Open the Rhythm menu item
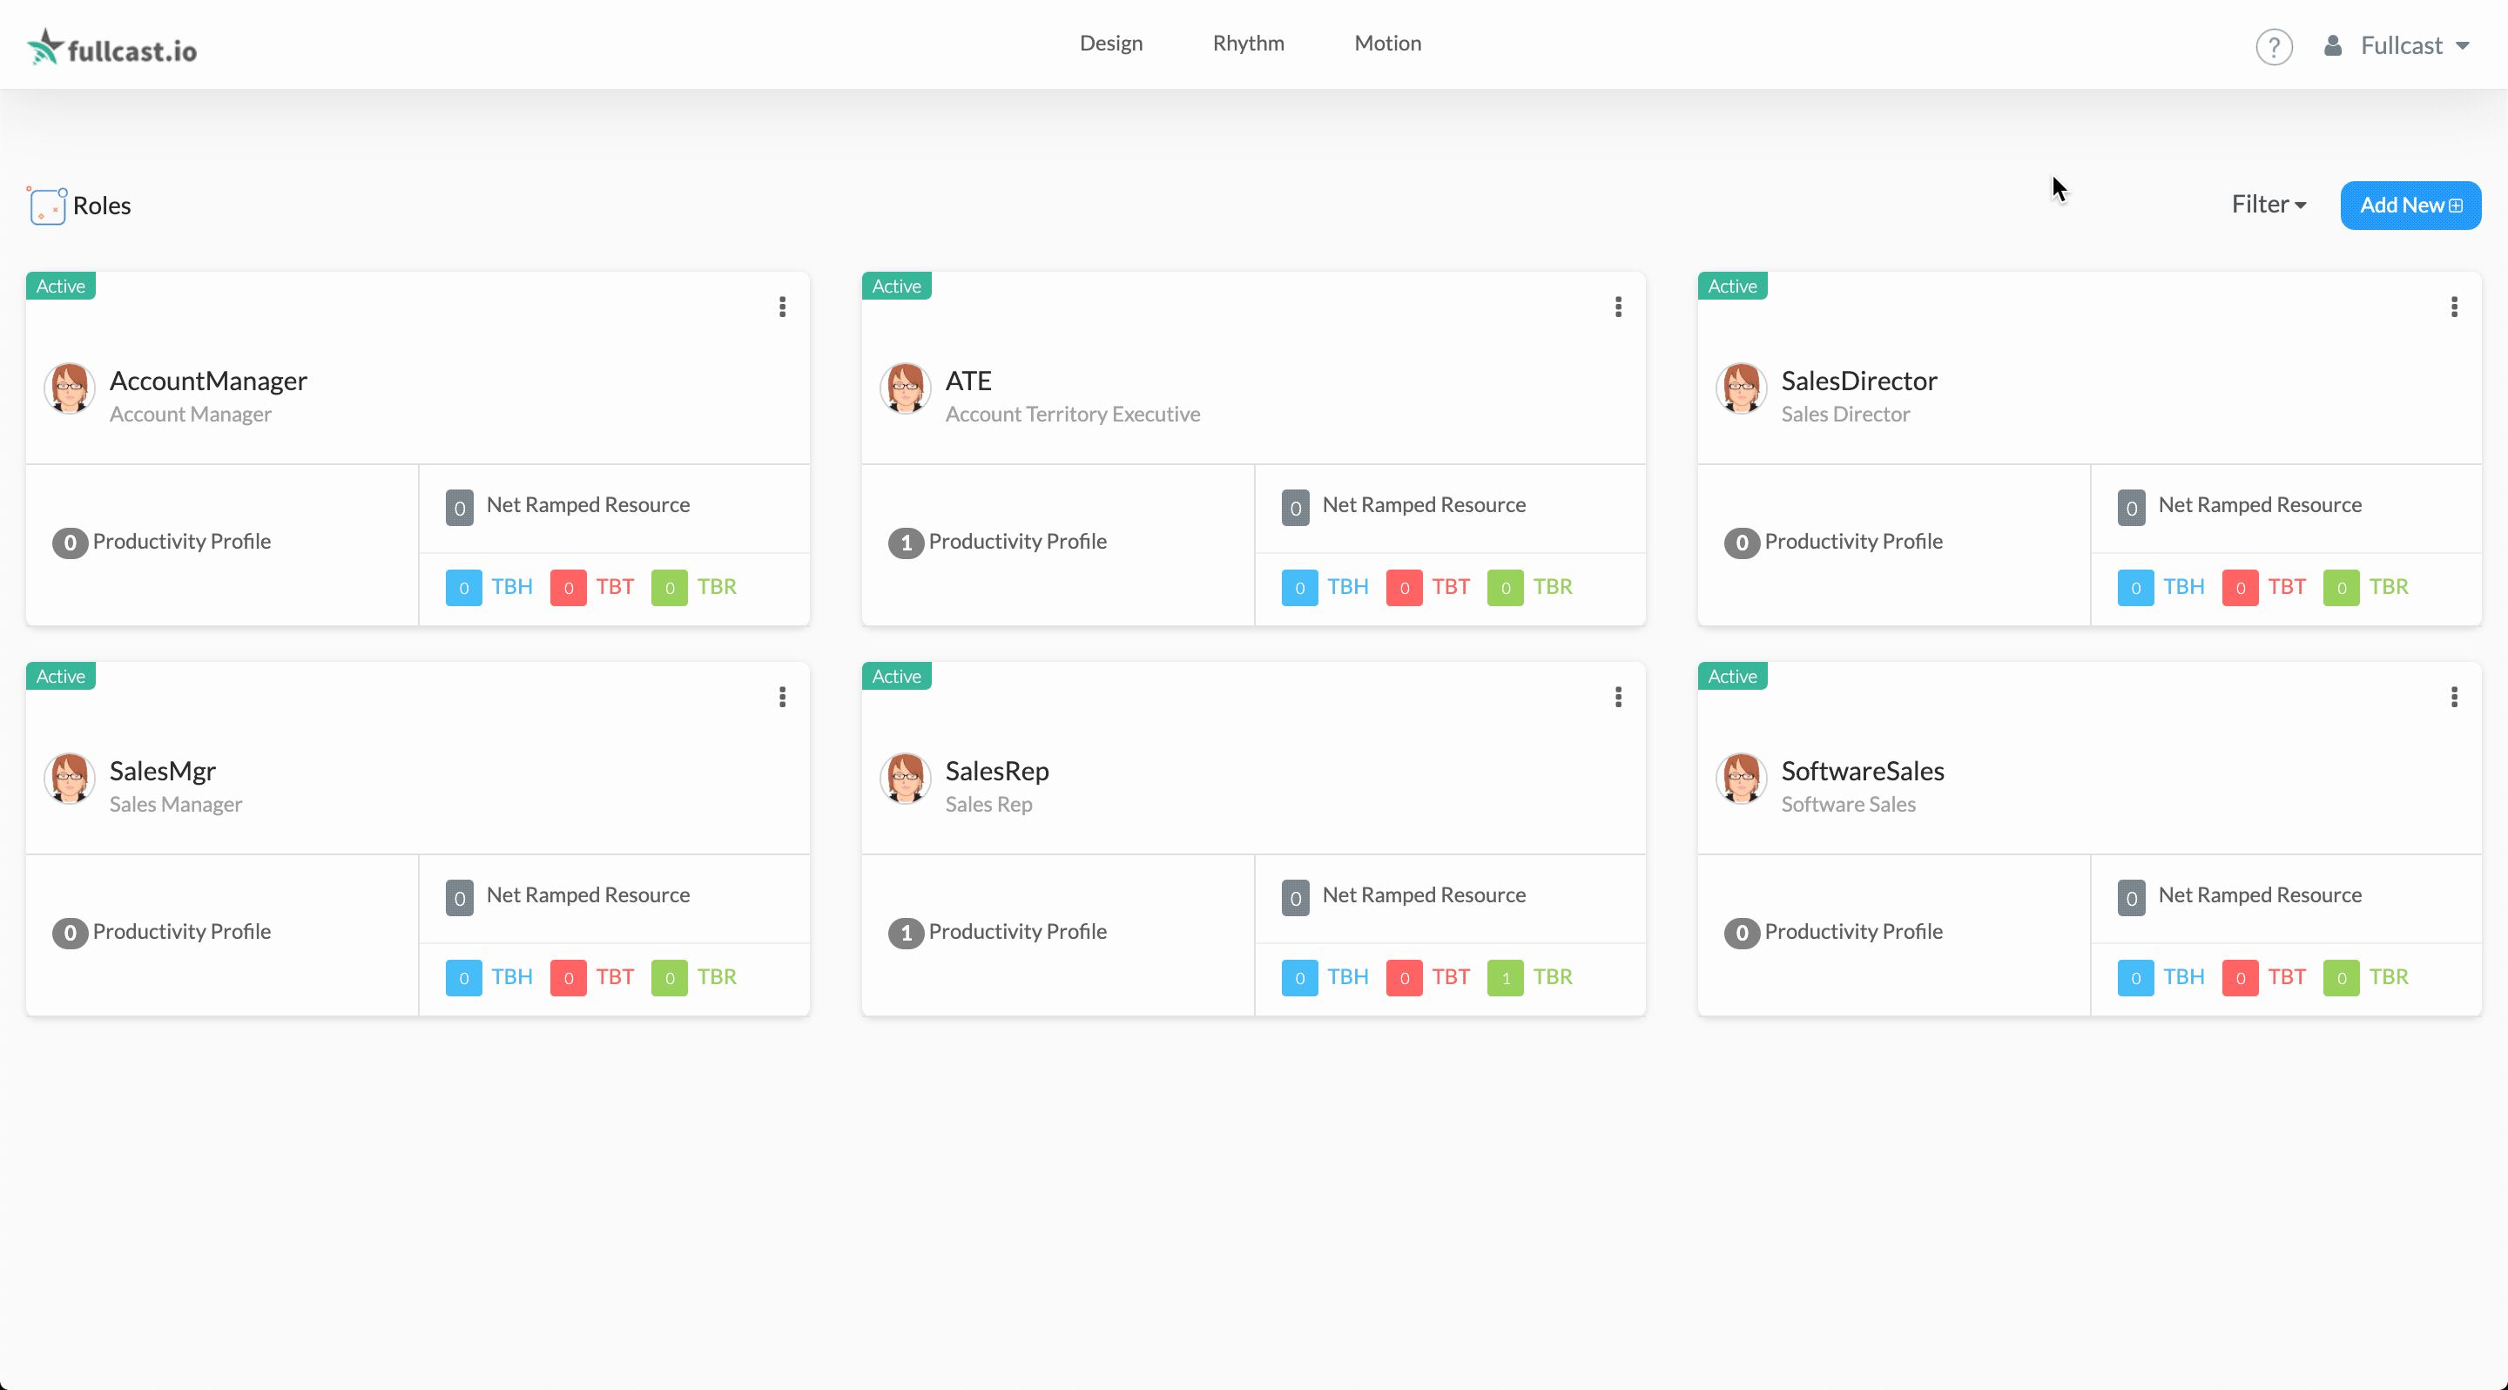 tap(1248, 43)
